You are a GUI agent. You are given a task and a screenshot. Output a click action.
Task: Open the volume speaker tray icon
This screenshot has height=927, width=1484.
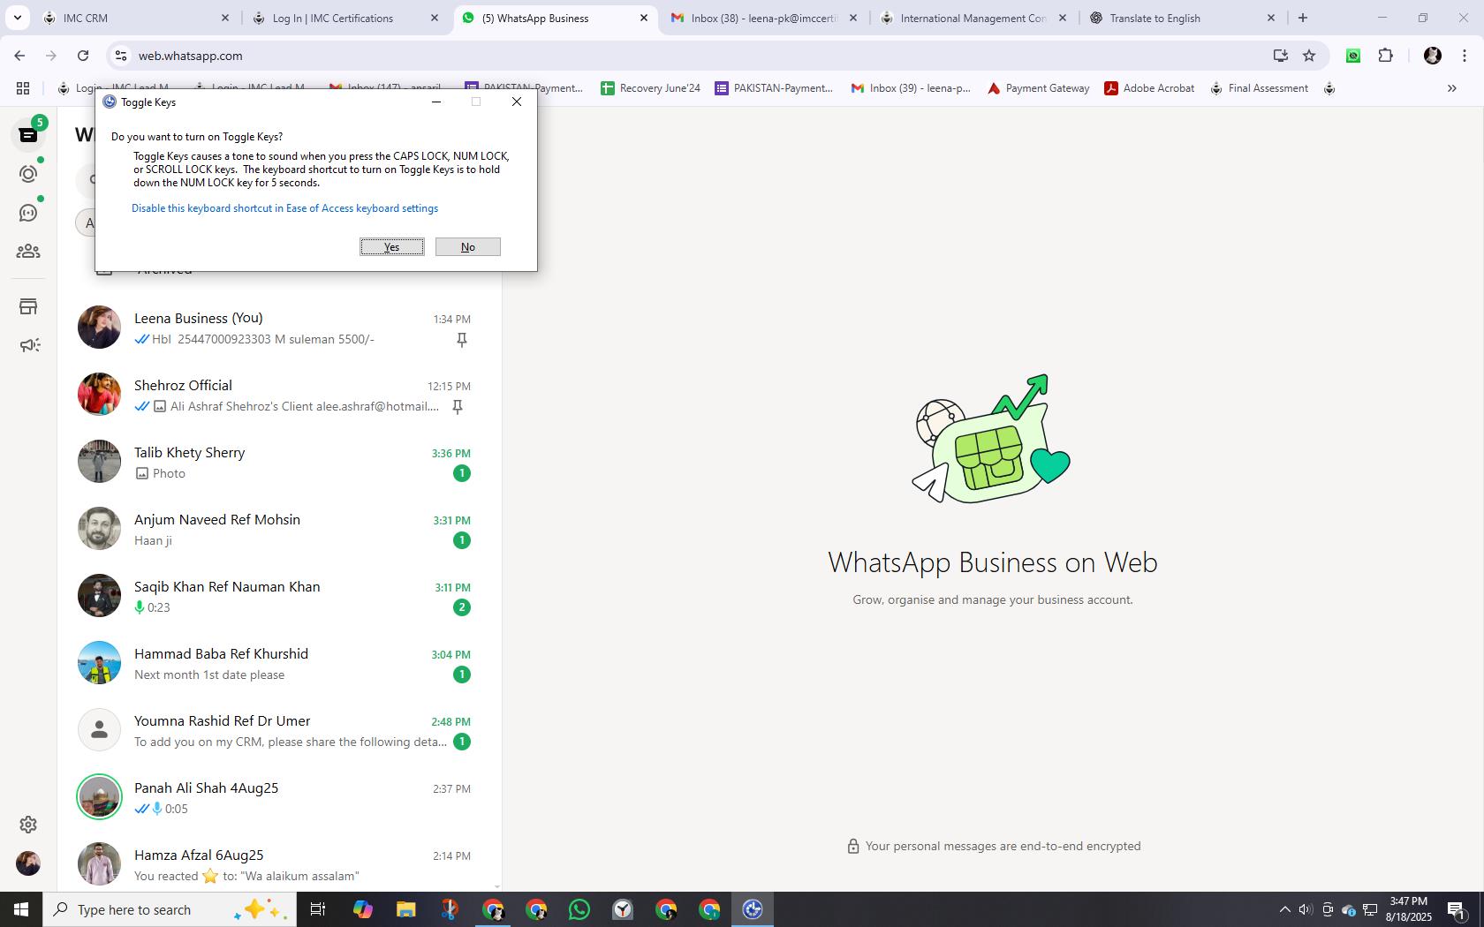tap(1306, 909)
